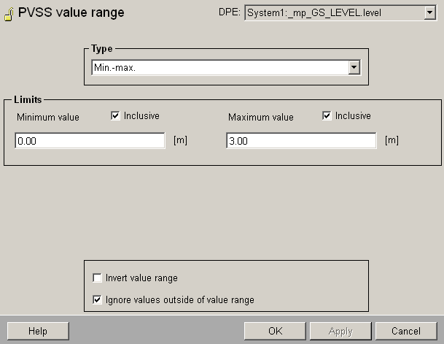Click the [m] unit beside the maximum field
Viewport: 444px width, 344px height.
pyautogui.click(x=392, y=140)
